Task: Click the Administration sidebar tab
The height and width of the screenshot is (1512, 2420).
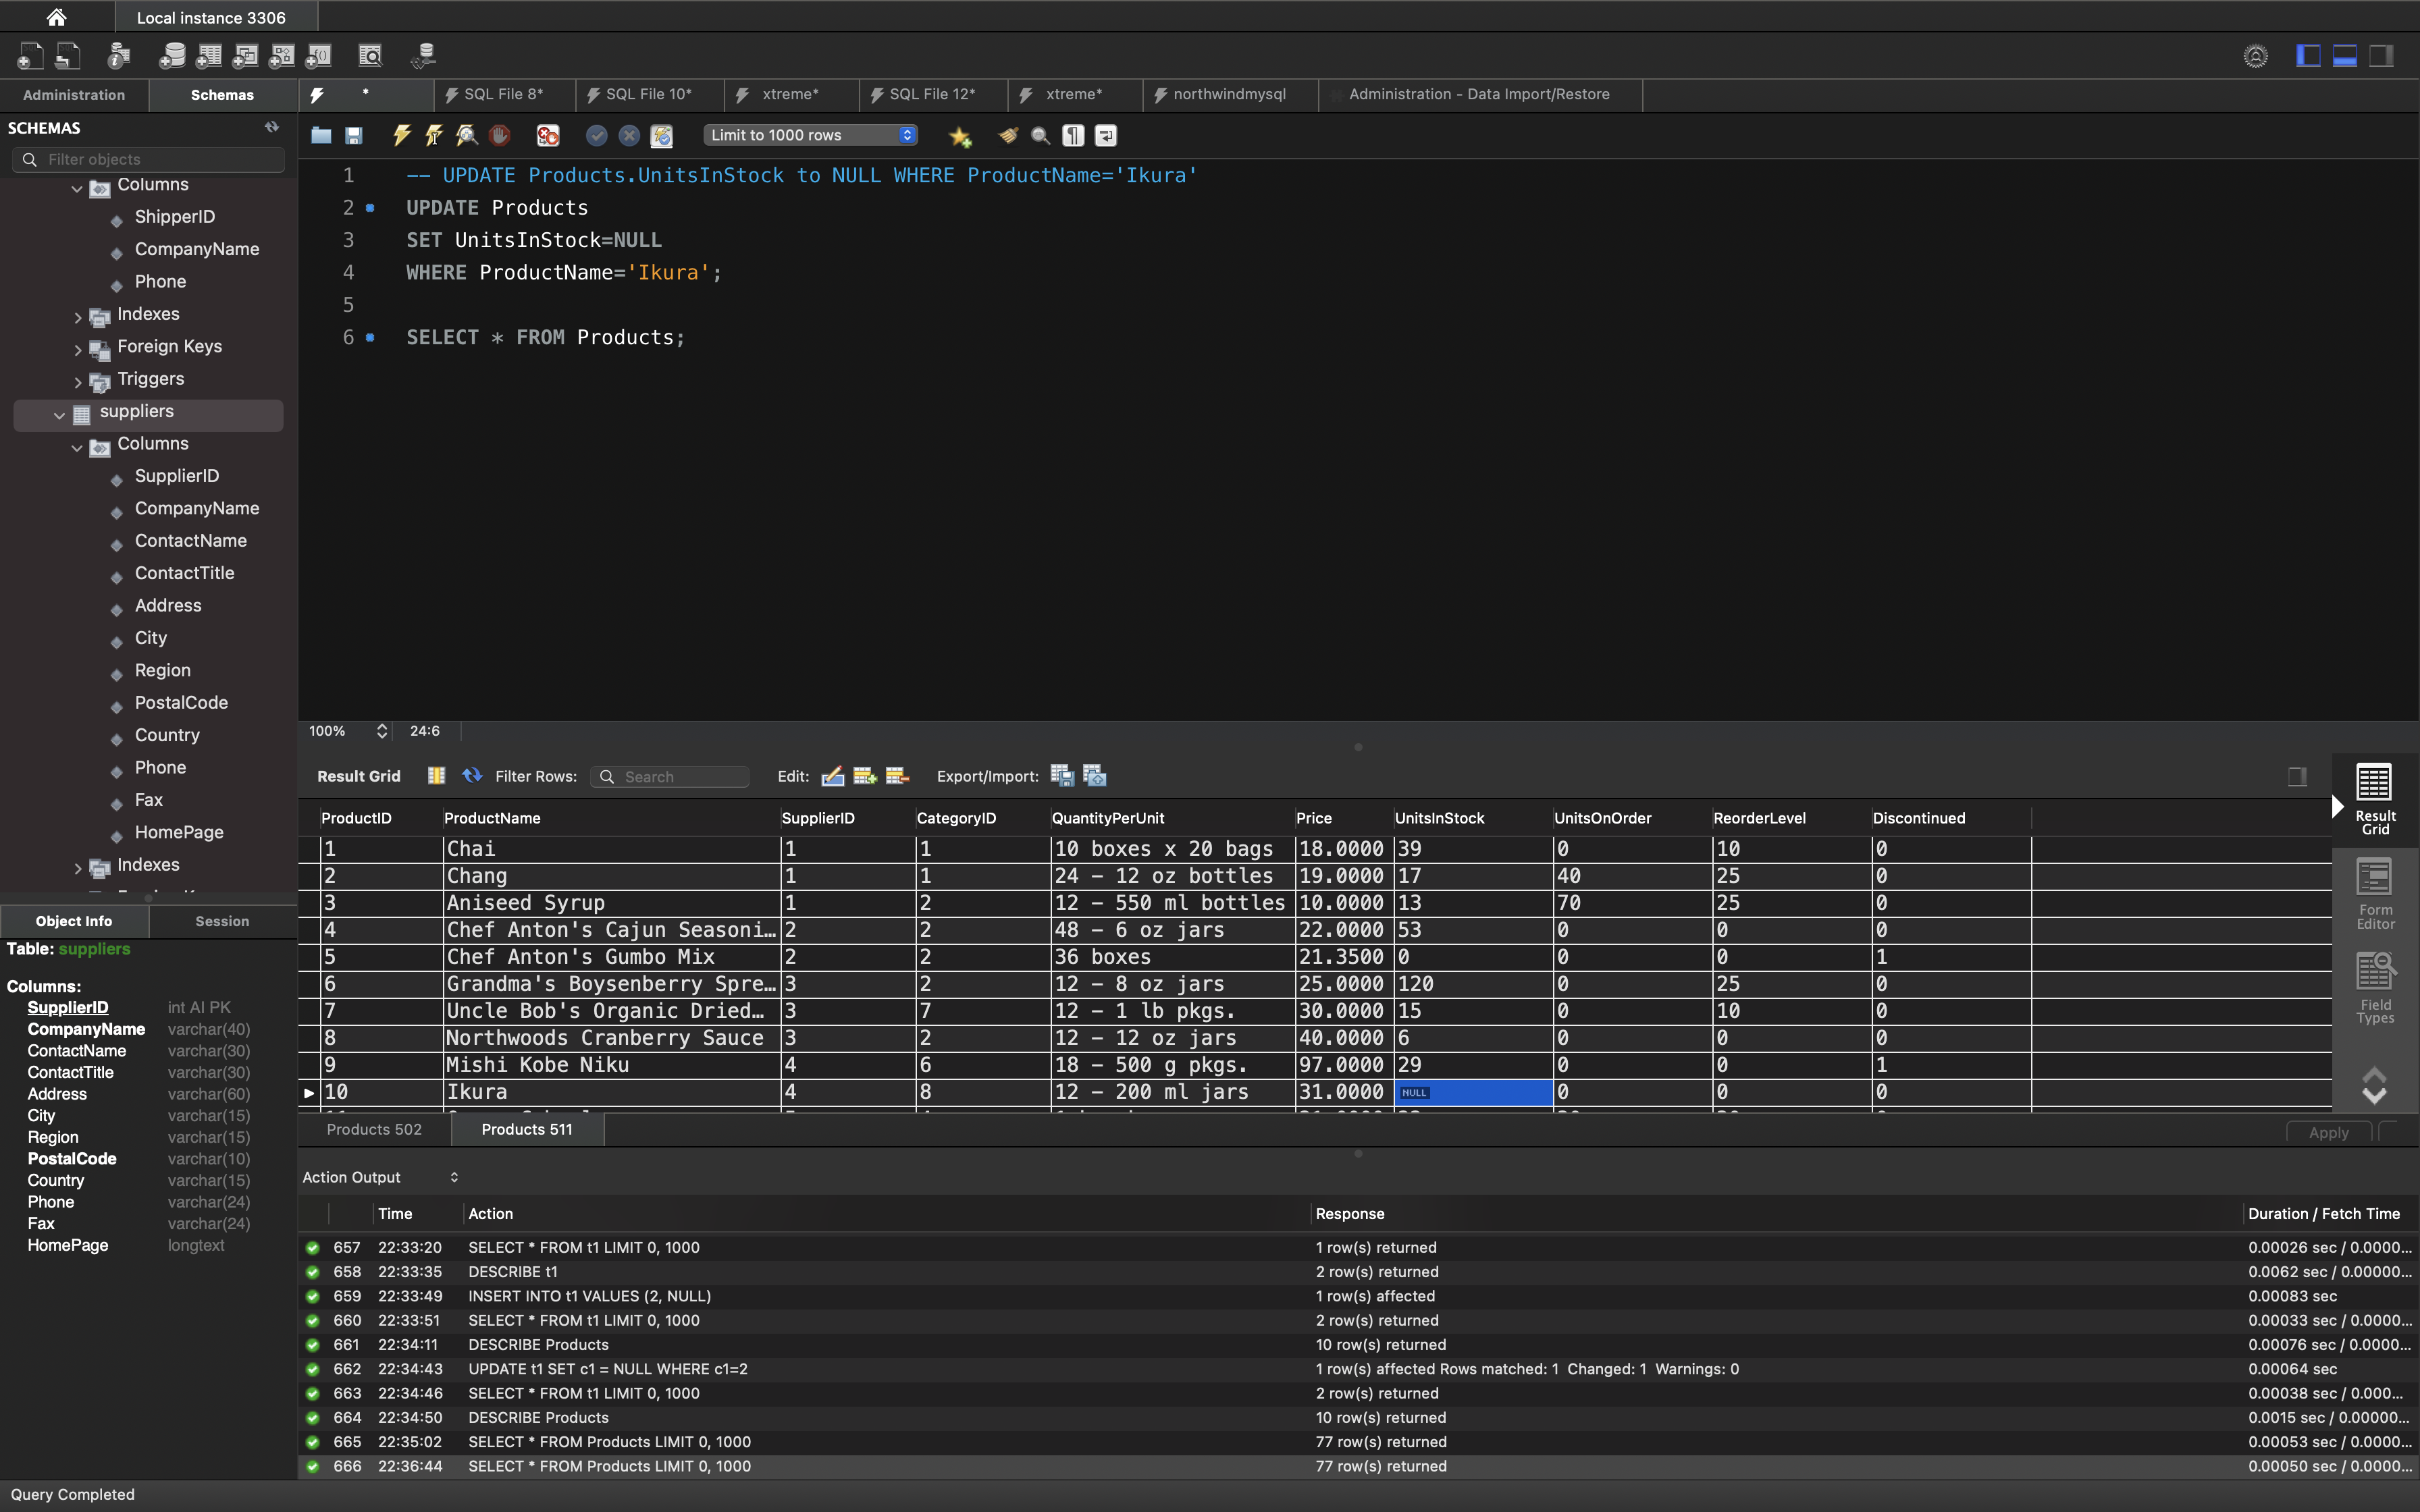Action: click(74, 95)
